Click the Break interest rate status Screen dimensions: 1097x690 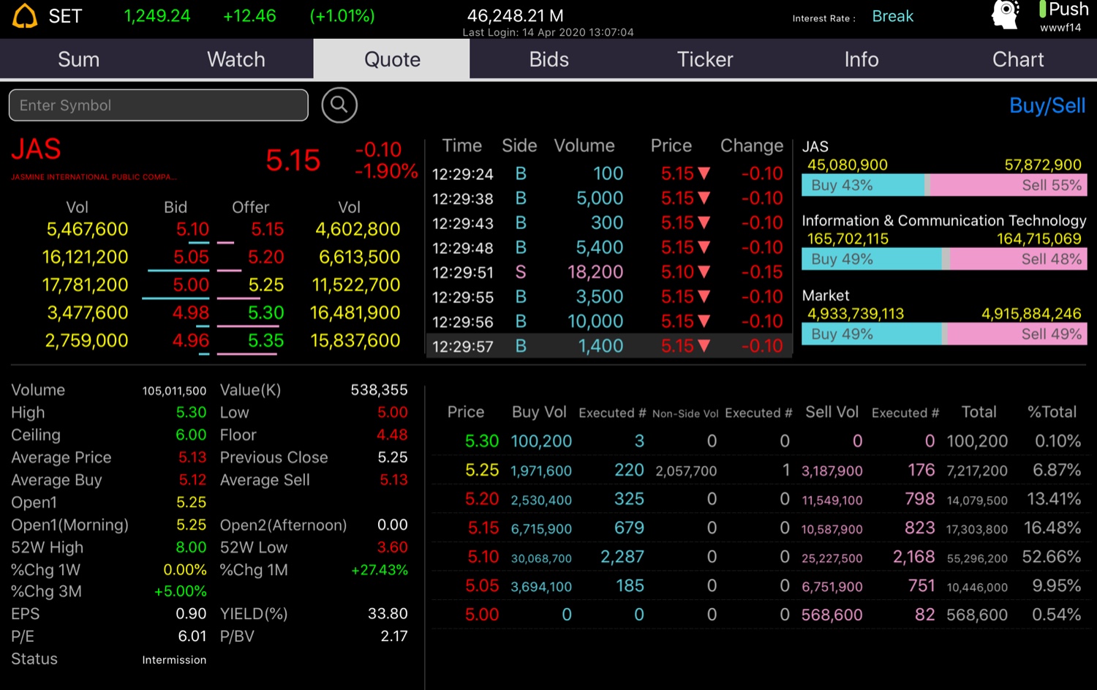pyautogui.click(x=892, y=16)
